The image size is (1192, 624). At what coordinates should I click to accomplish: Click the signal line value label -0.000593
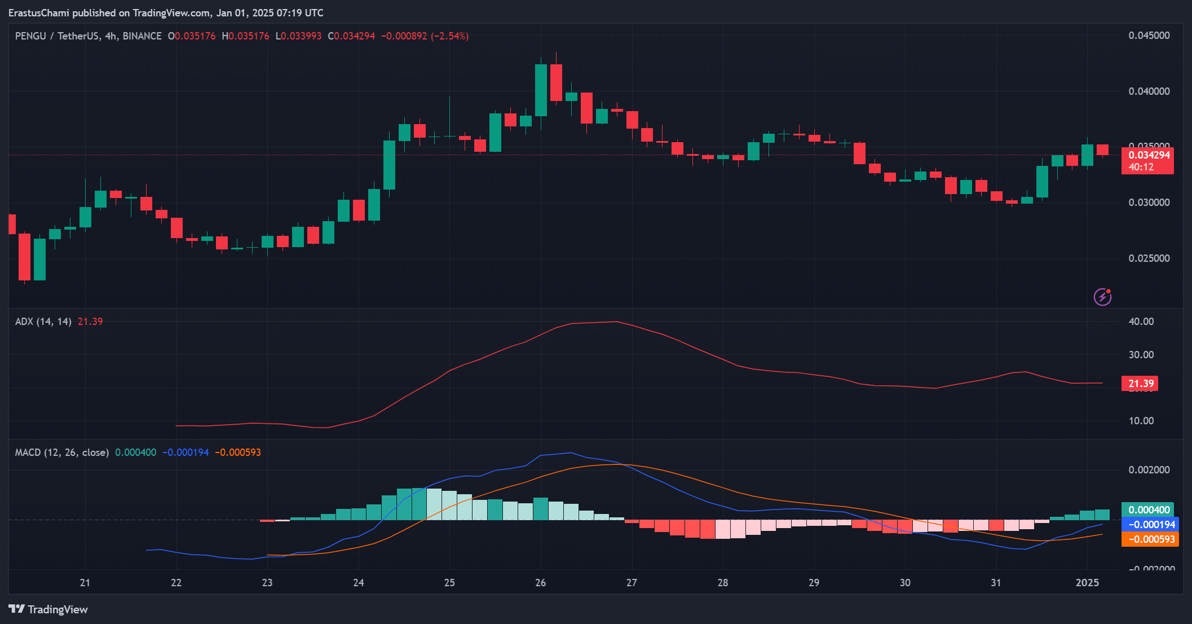(x=1150, y=539)
